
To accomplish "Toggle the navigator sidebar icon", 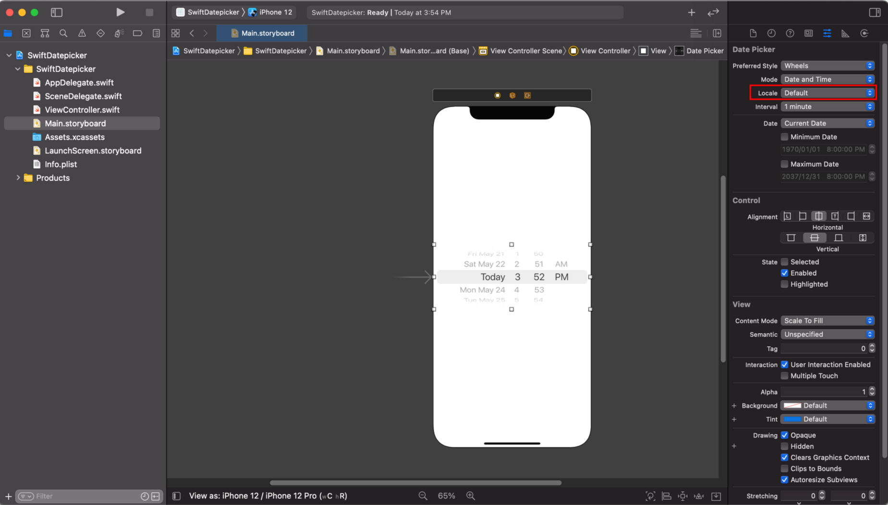I will click(x=57, y=12).
